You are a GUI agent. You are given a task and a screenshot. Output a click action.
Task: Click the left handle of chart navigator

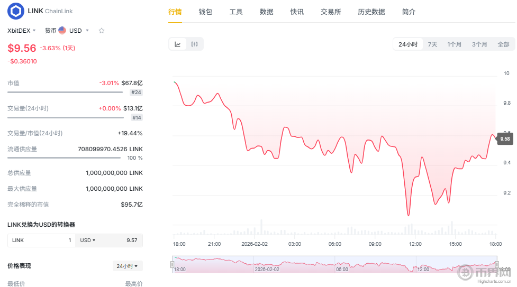click(172, 264)
